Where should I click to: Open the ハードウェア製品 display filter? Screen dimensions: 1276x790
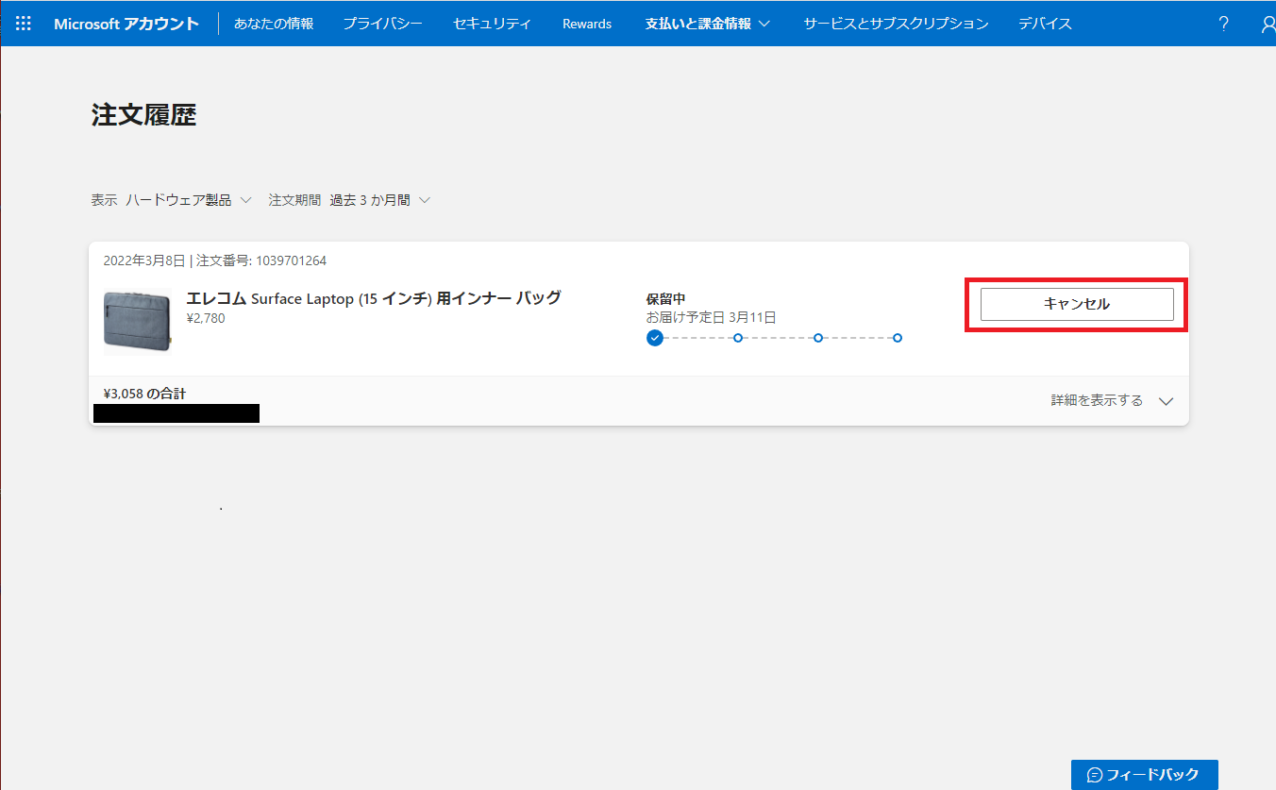click(189, 200)
